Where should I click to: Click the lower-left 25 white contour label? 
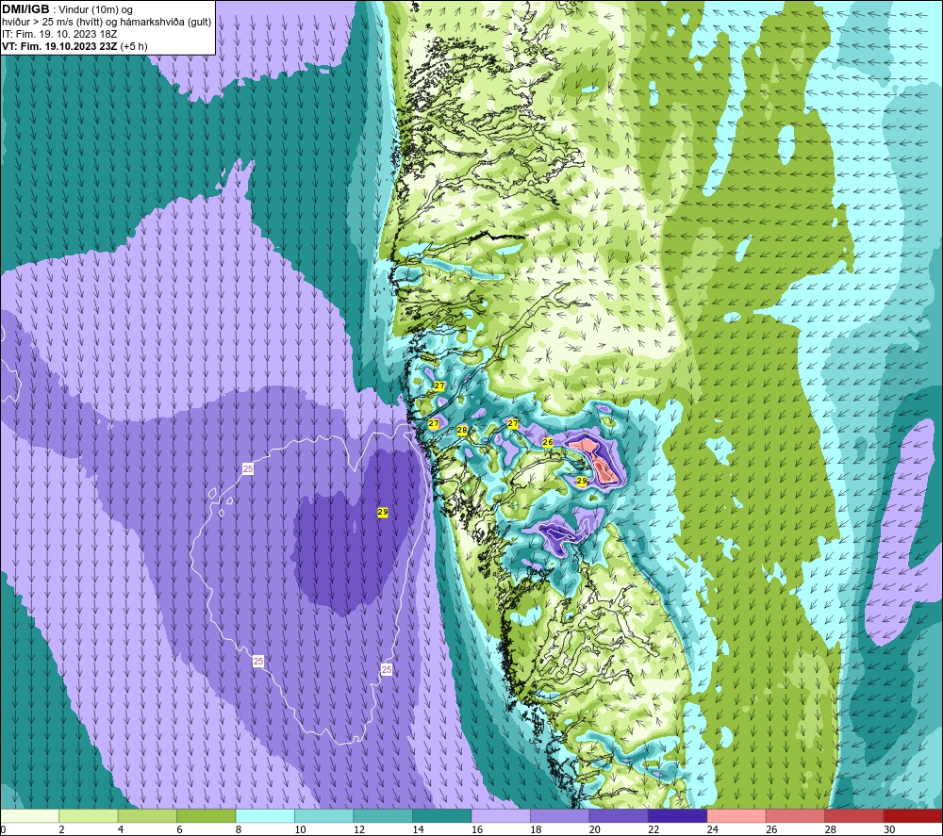(x=258, y=661)
